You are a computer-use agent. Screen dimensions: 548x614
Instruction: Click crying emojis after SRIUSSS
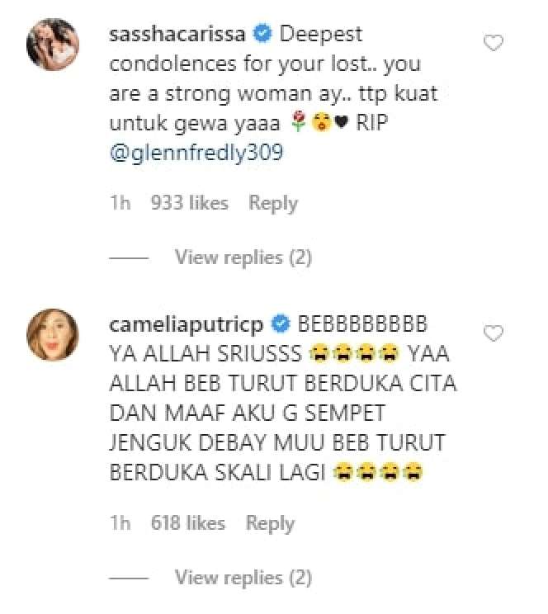tap(354, 353)
